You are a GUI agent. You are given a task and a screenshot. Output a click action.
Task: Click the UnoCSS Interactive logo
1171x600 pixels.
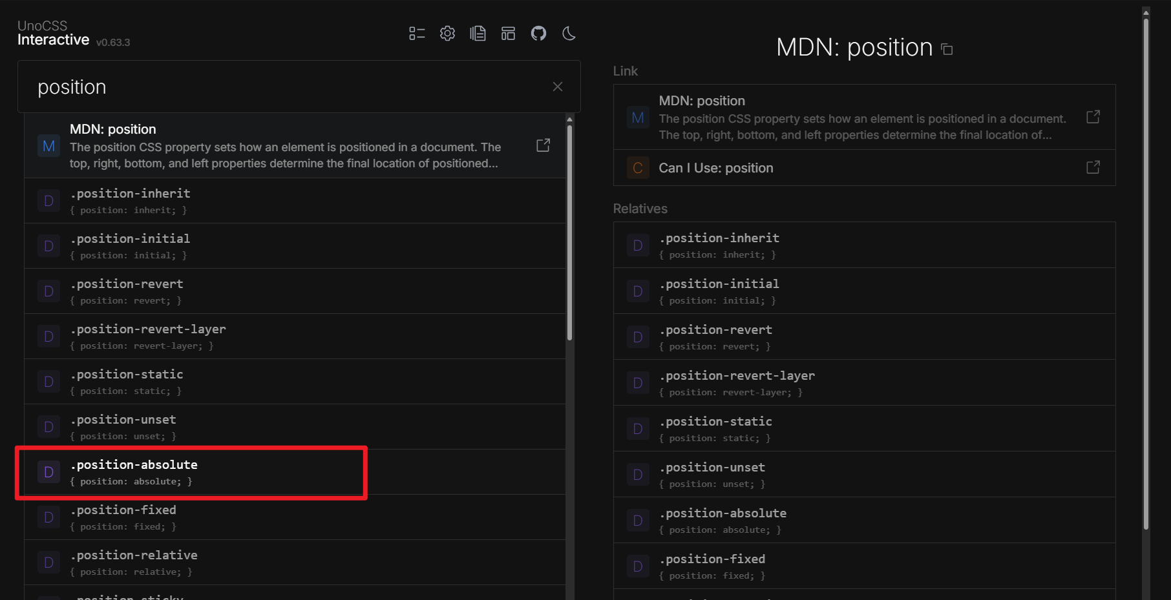(53, 33)
